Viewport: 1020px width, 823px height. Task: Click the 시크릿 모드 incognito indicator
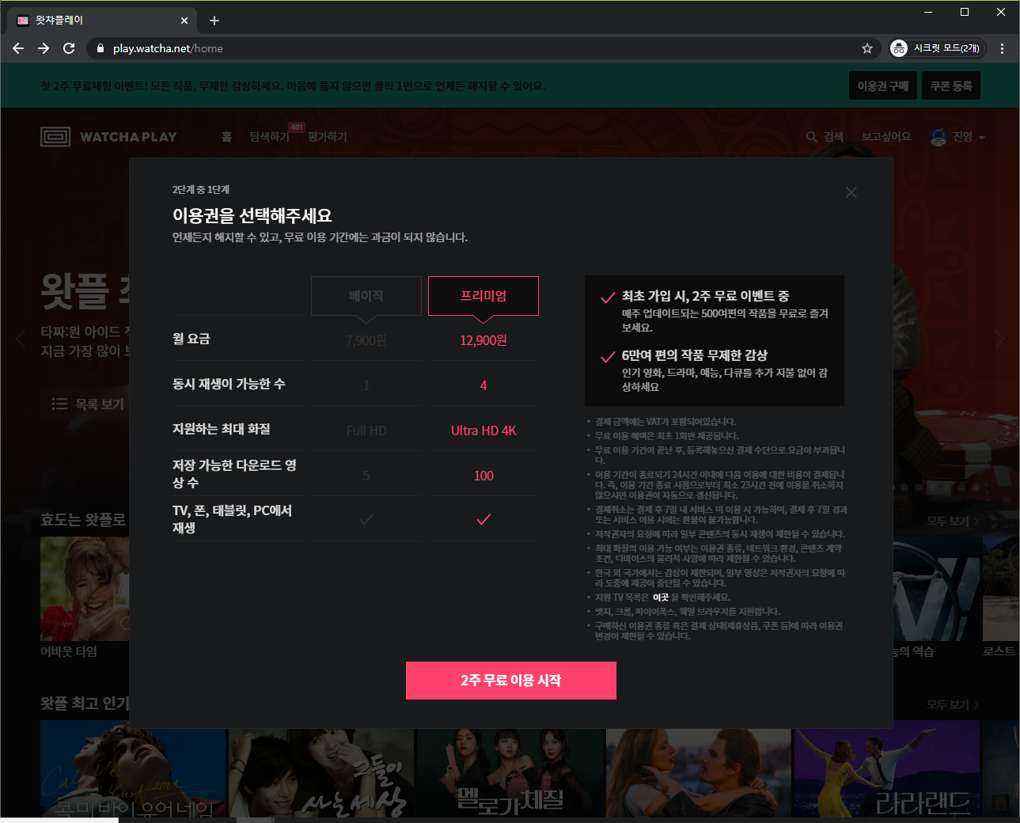[937, 48]
